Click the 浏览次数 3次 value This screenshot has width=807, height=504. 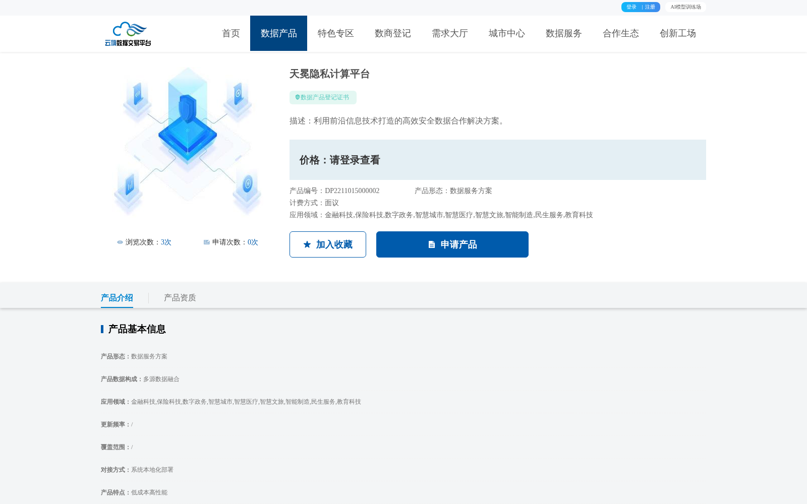pyautogui.click(x=166, y=242)
